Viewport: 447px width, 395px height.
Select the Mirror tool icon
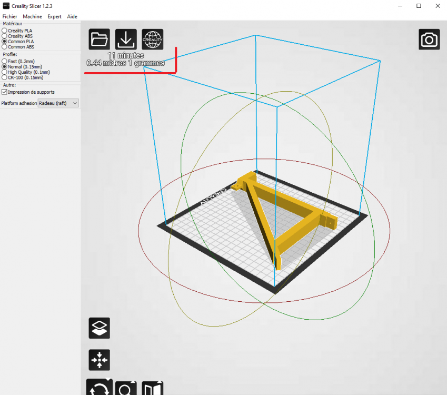coord(153,389)
